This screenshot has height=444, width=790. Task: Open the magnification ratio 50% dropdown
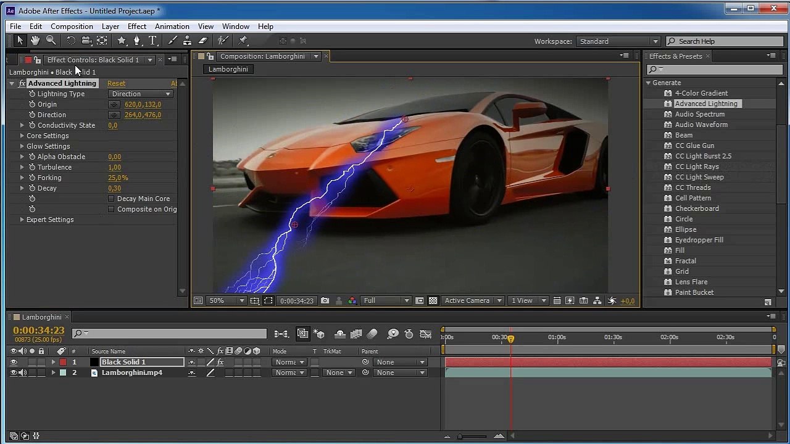(x=227, y=301)
